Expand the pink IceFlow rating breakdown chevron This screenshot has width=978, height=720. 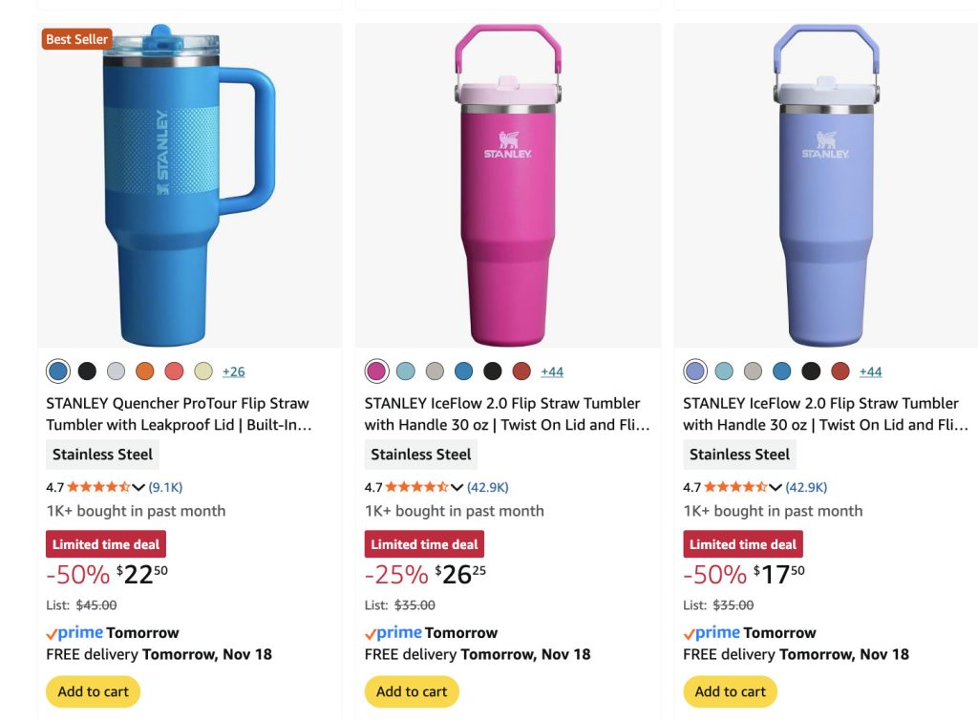(457, 487)
